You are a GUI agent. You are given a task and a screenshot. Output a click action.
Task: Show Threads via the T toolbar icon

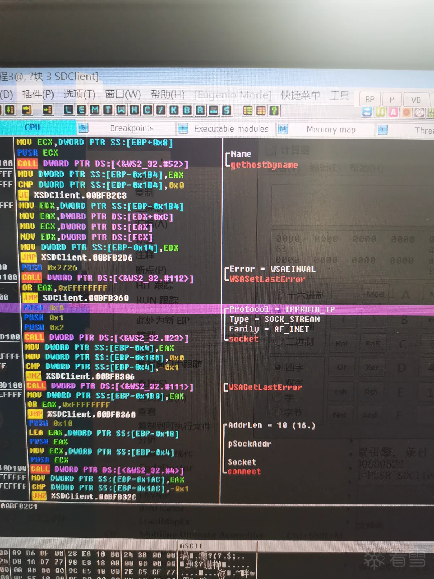(x=108, y=110)
